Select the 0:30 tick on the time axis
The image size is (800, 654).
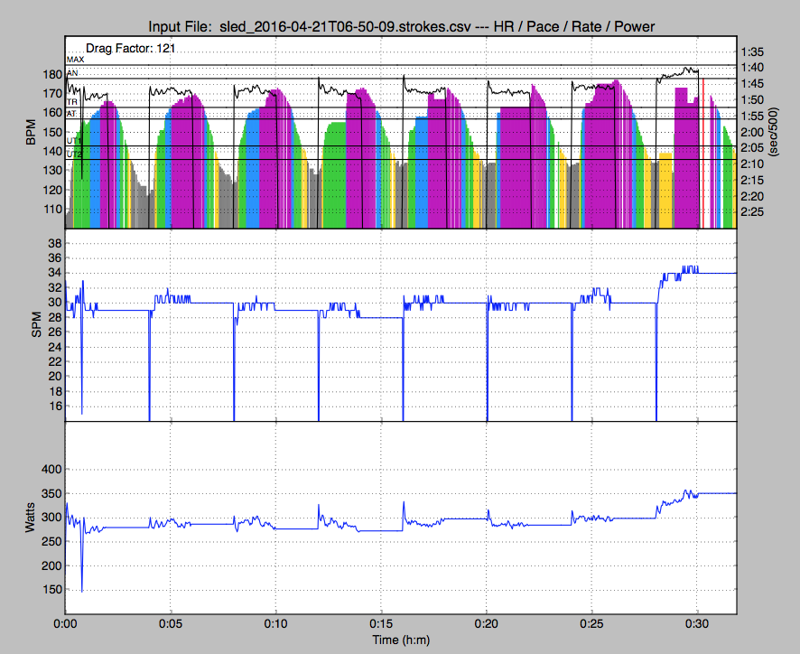click(697, 625)
